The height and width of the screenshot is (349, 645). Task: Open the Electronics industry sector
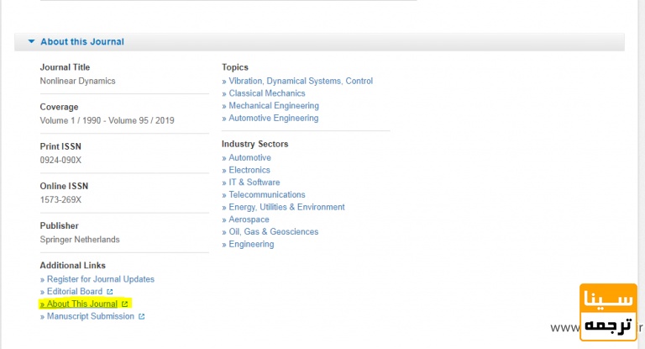(x=249, y=170)
